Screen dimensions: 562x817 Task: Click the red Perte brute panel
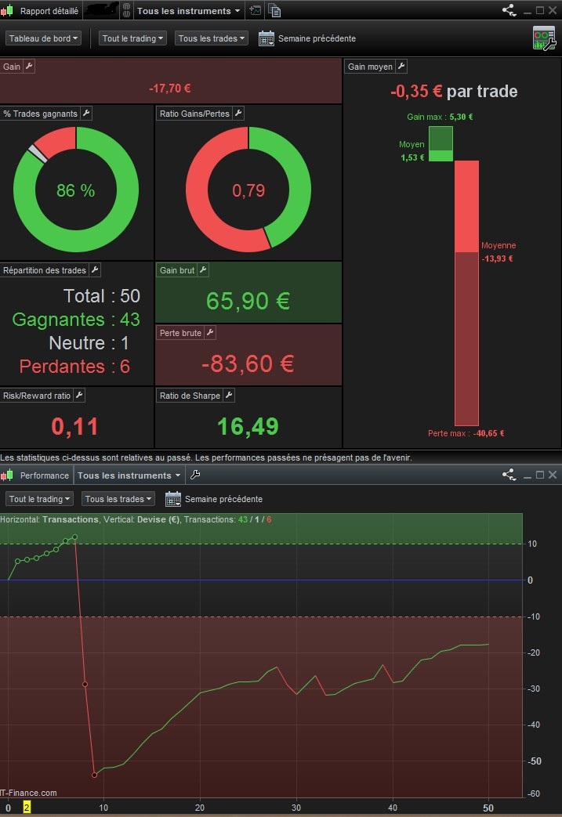pos(248,355)
